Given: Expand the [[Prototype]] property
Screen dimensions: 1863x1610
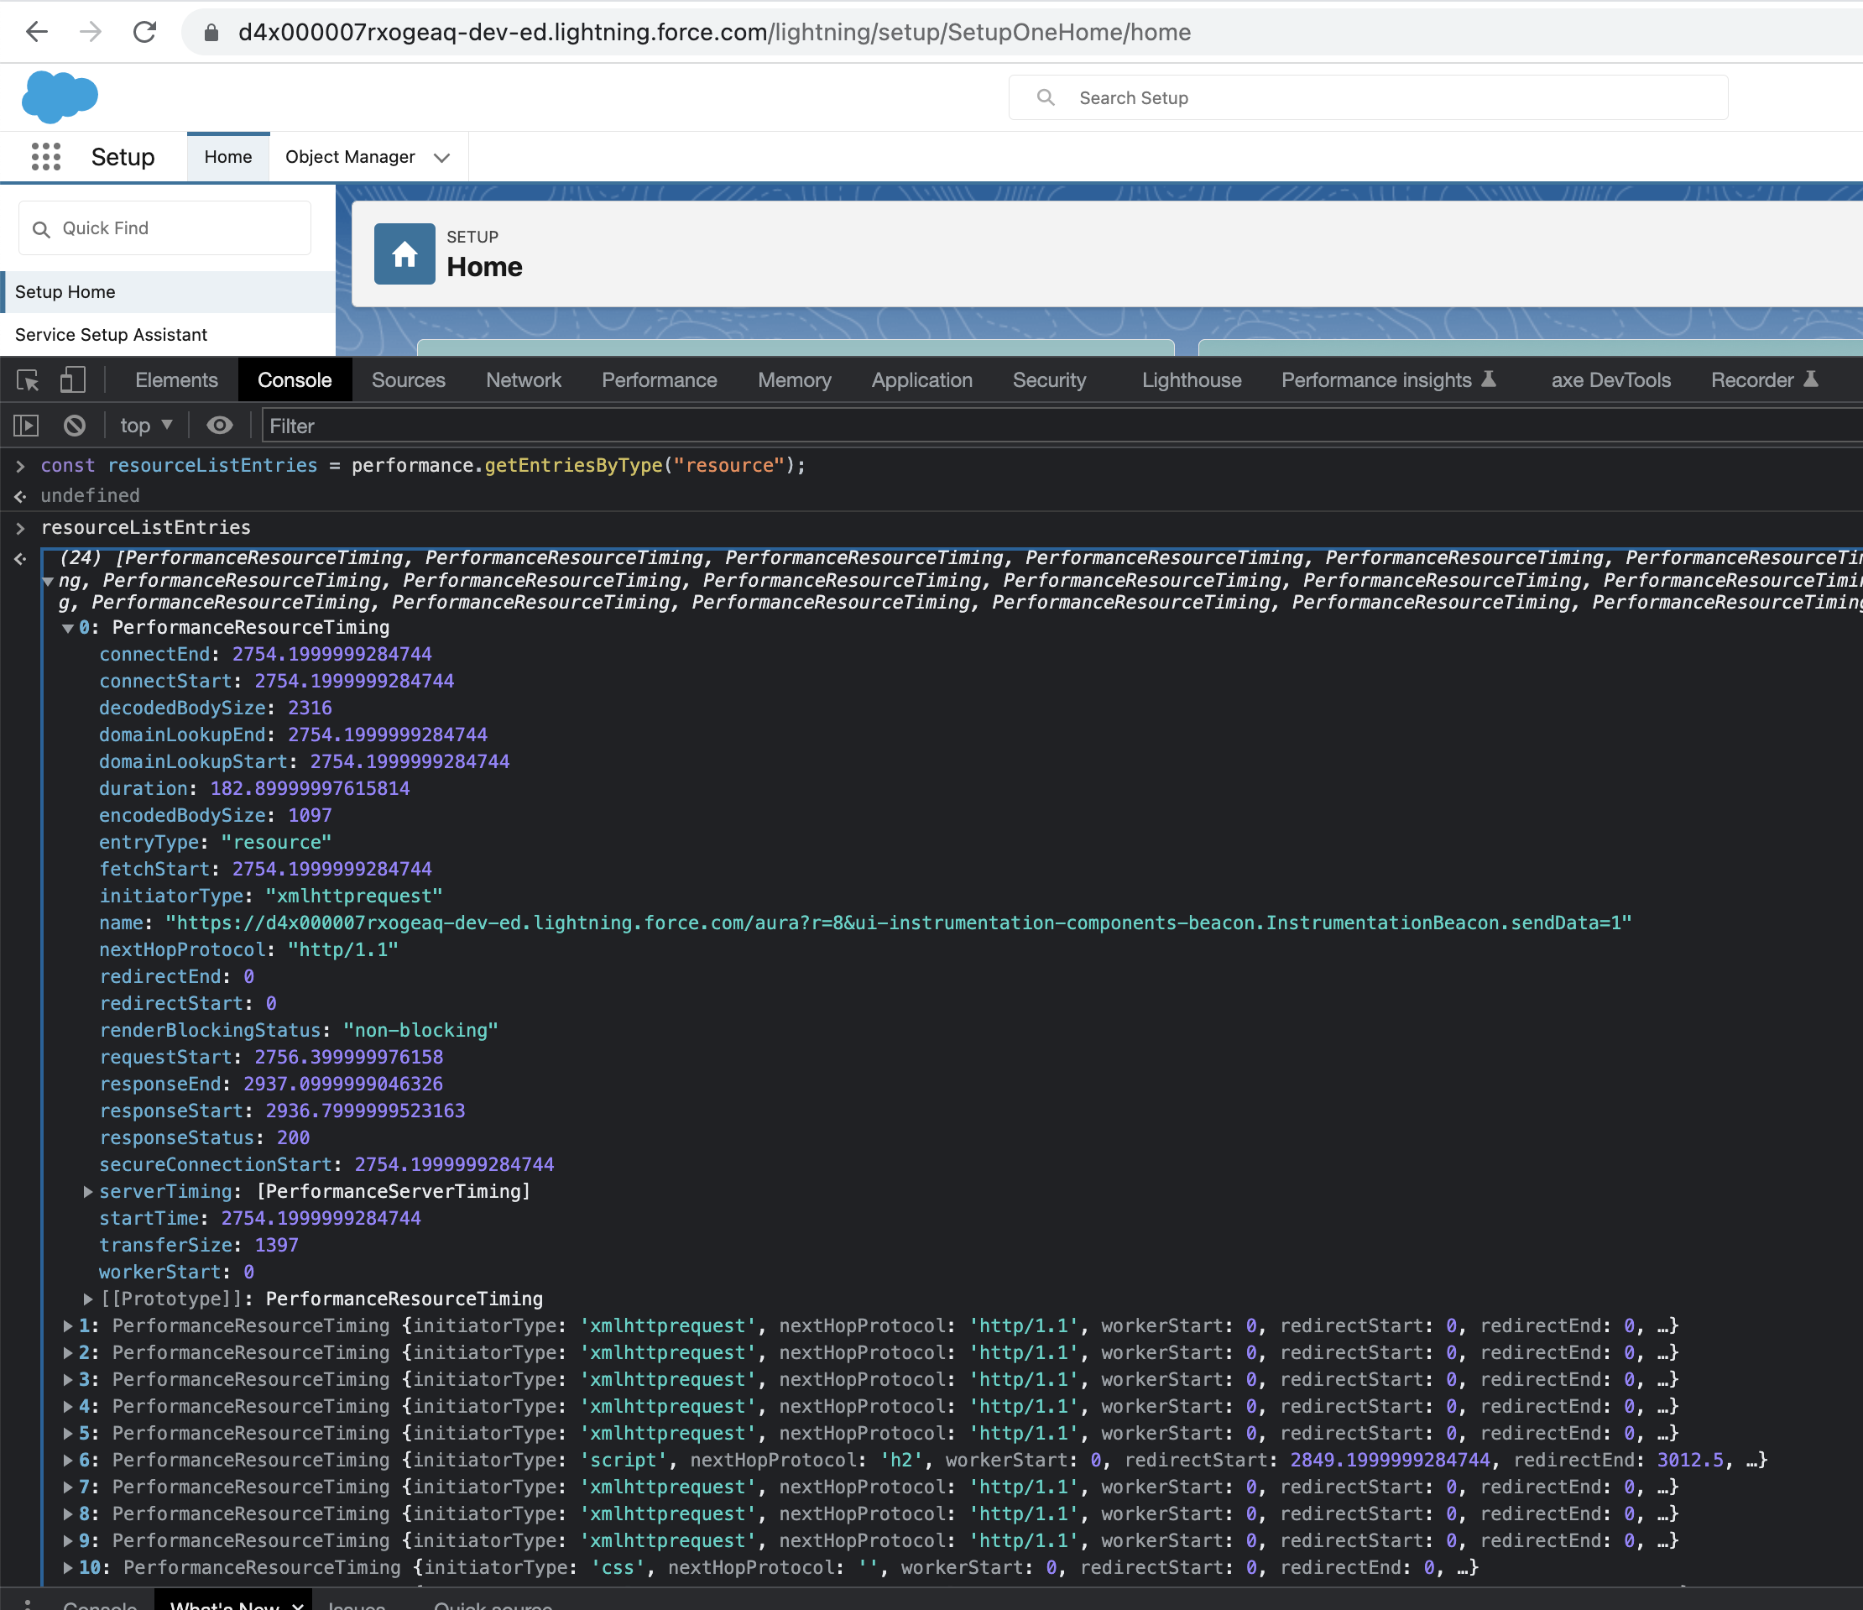Looking at the screenshot, I should pos(88,1299).
